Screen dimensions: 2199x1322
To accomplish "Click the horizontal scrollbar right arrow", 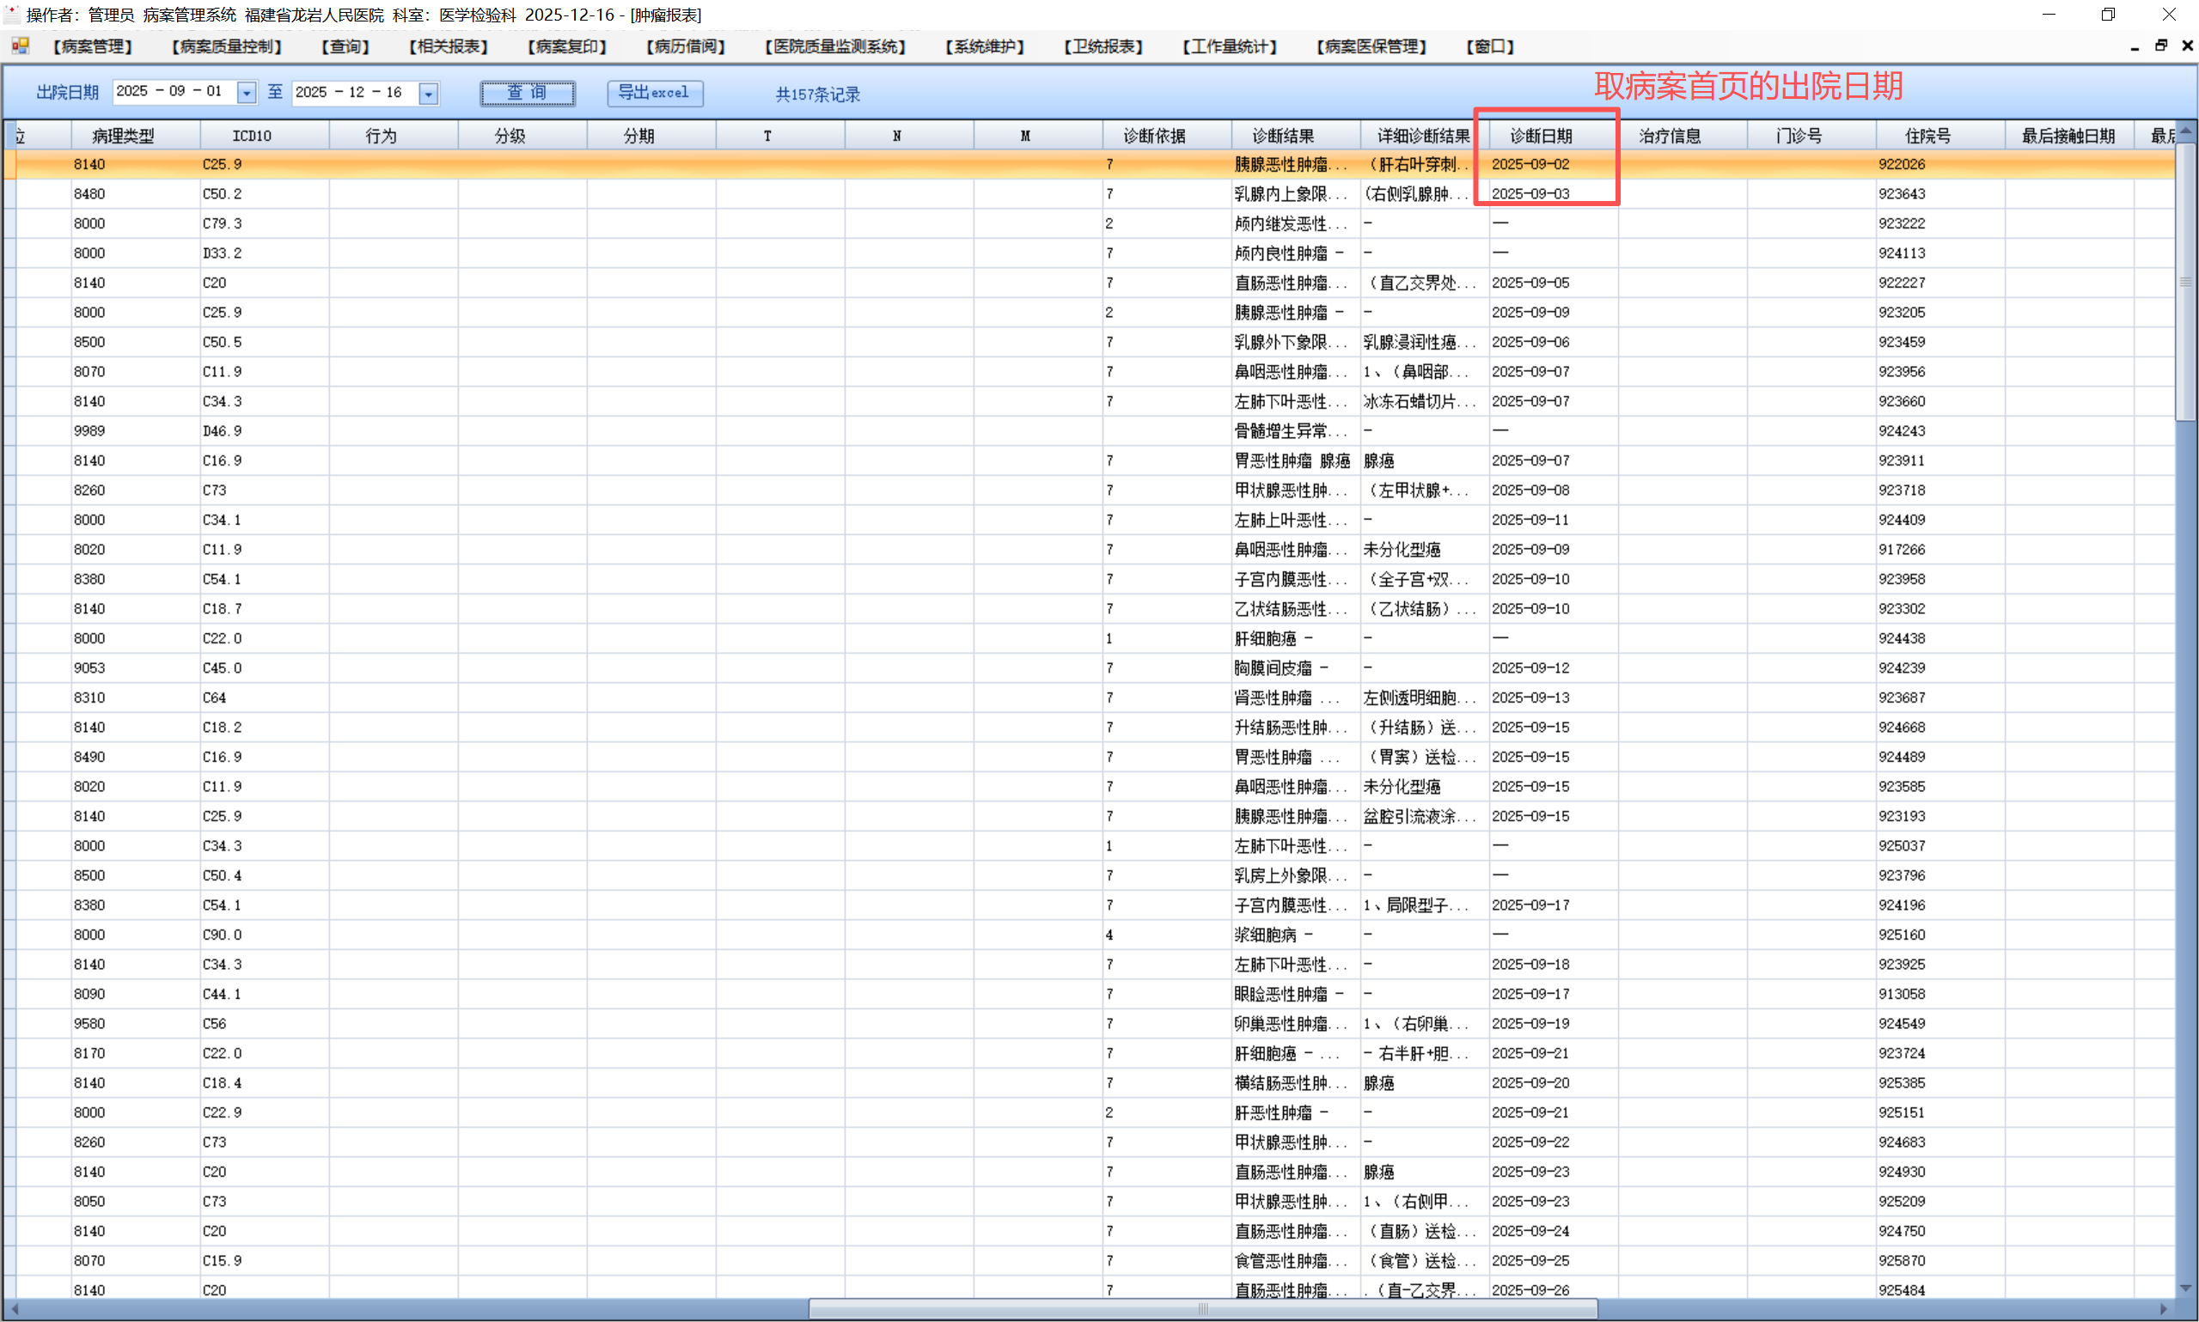I will tap(2165, 1308).
